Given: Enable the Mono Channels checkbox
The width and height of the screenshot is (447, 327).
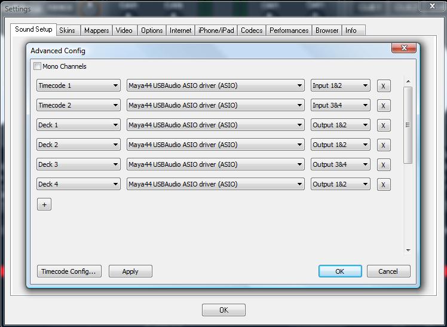Looking at the screenshot, I should point(37,66).
